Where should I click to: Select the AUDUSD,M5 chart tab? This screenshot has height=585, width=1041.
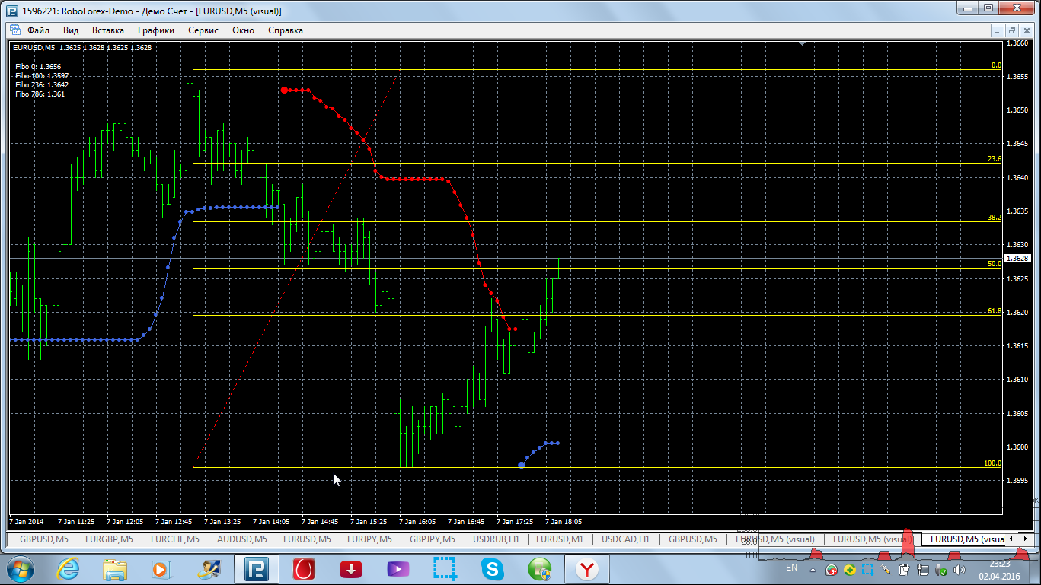tap(241, 539)
